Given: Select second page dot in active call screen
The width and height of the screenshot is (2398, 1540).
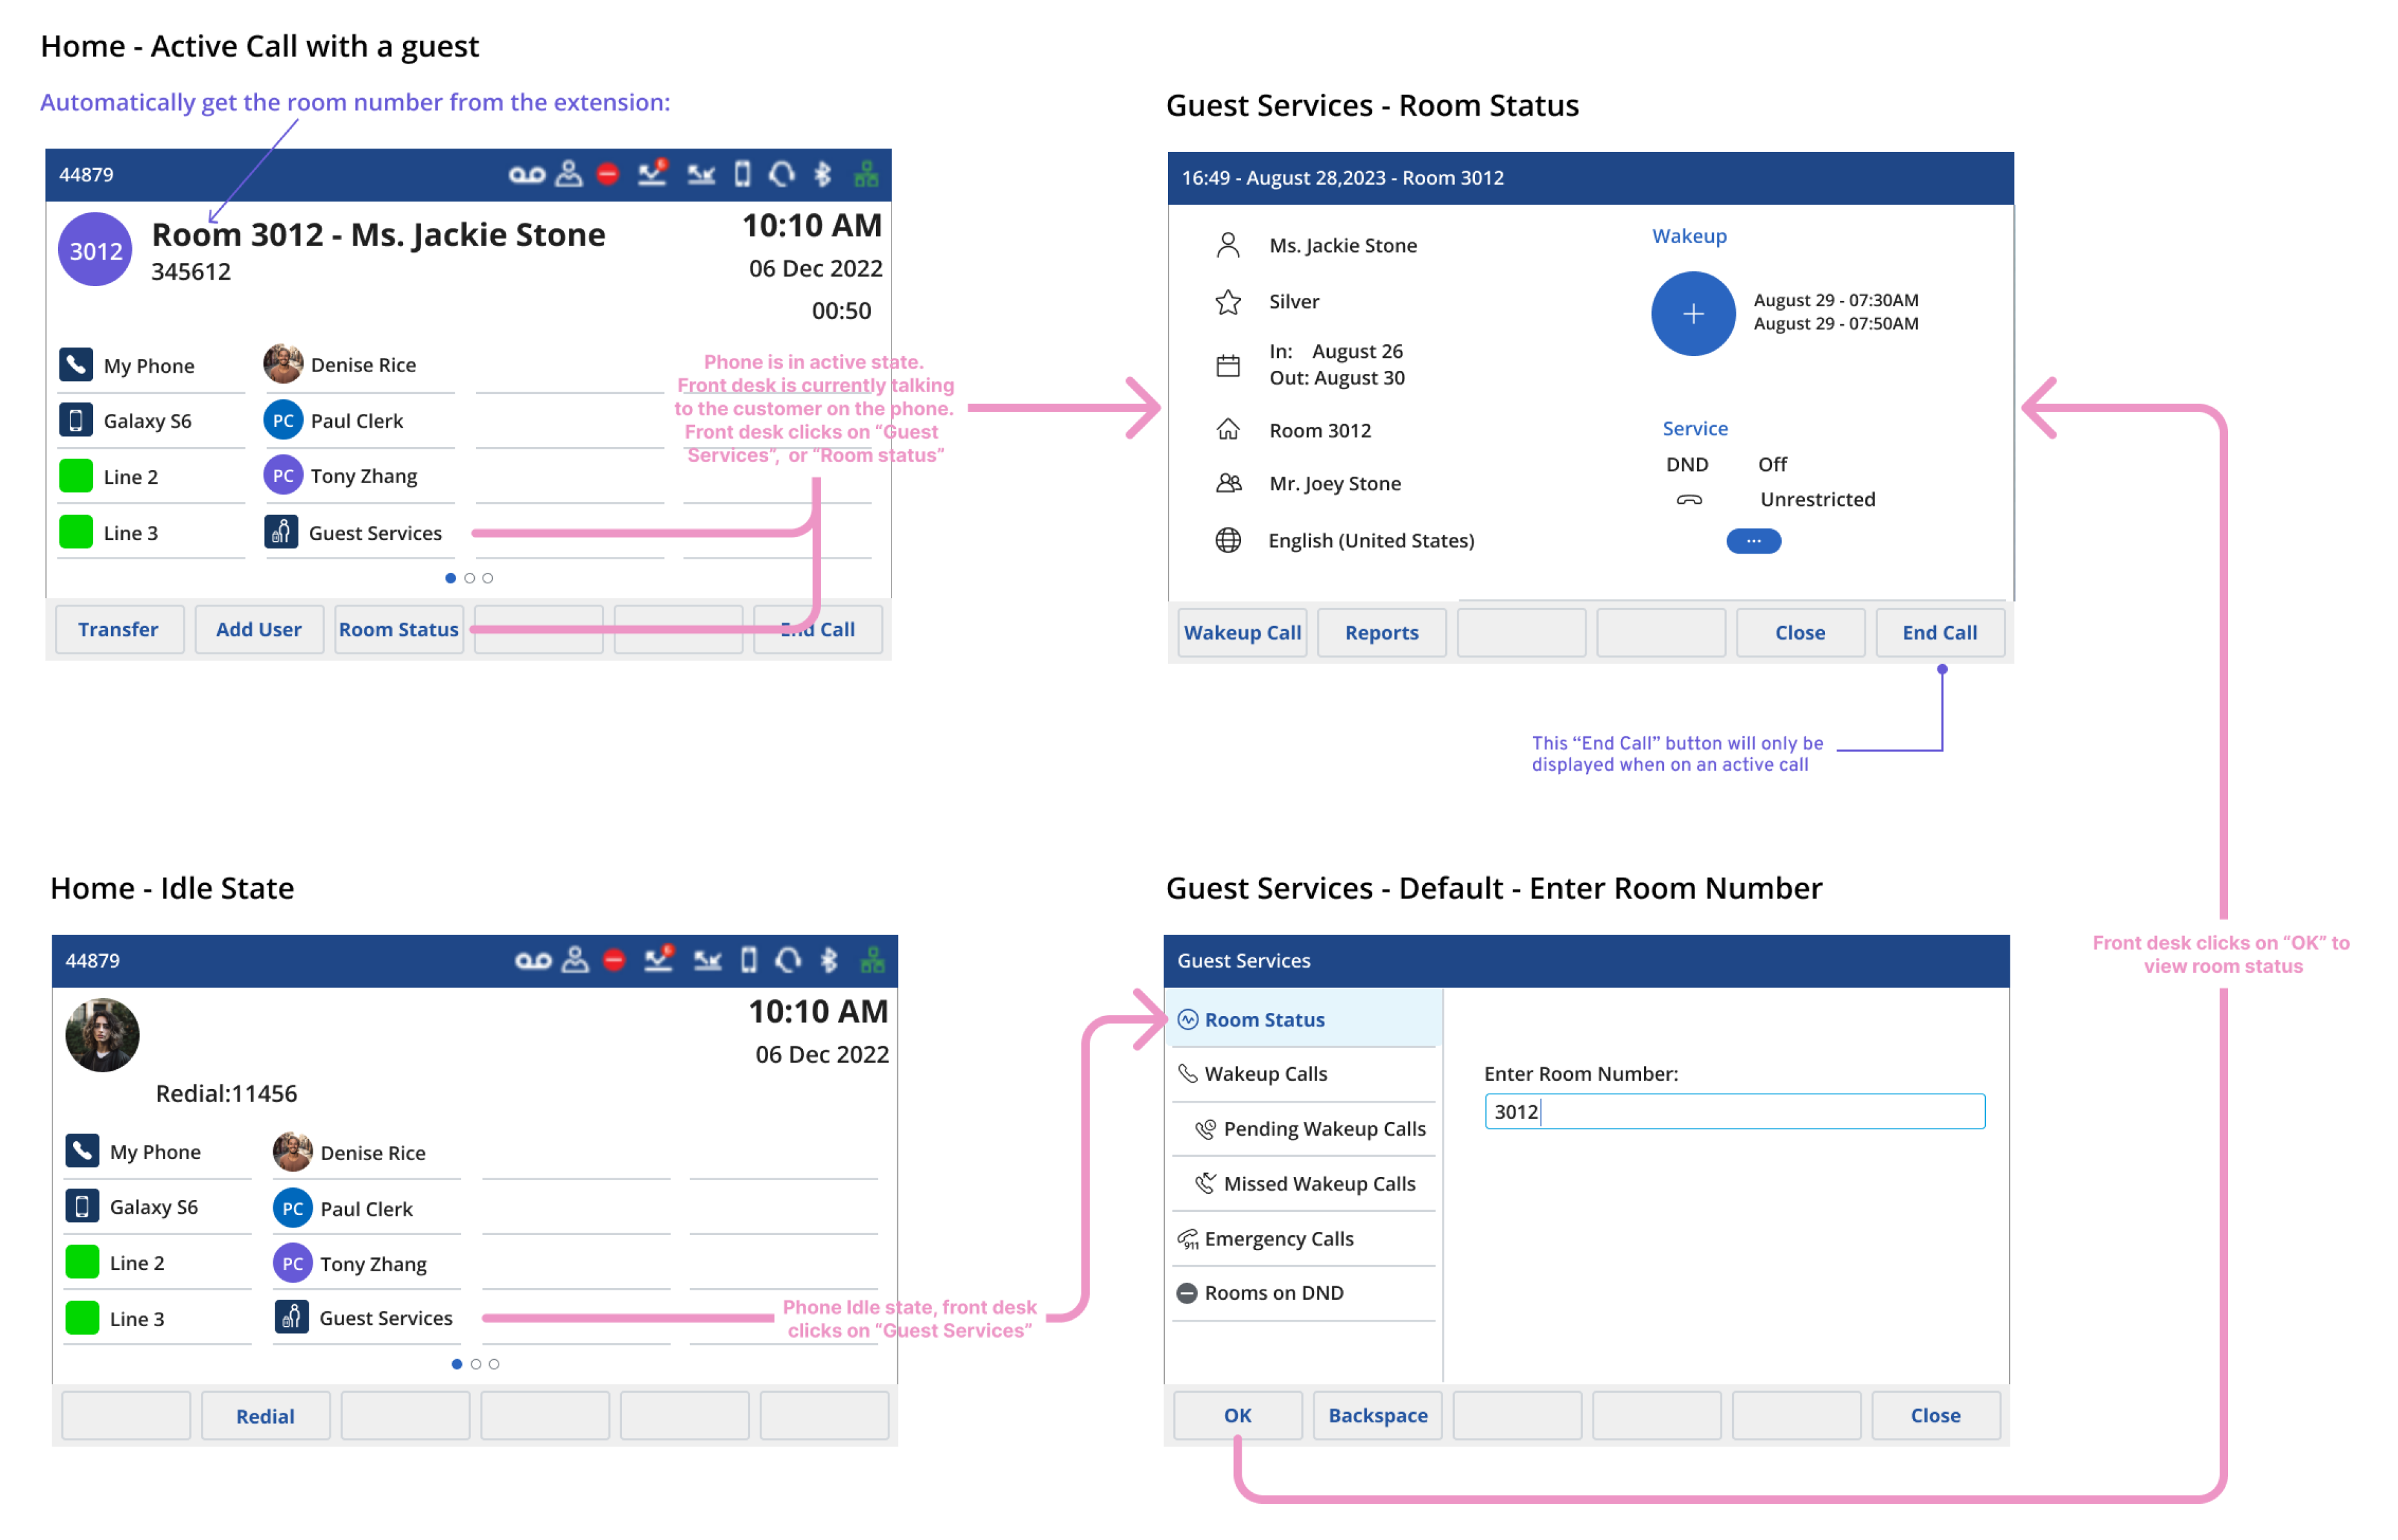Looking at the screenshot, I should click(x=469, y=578).
